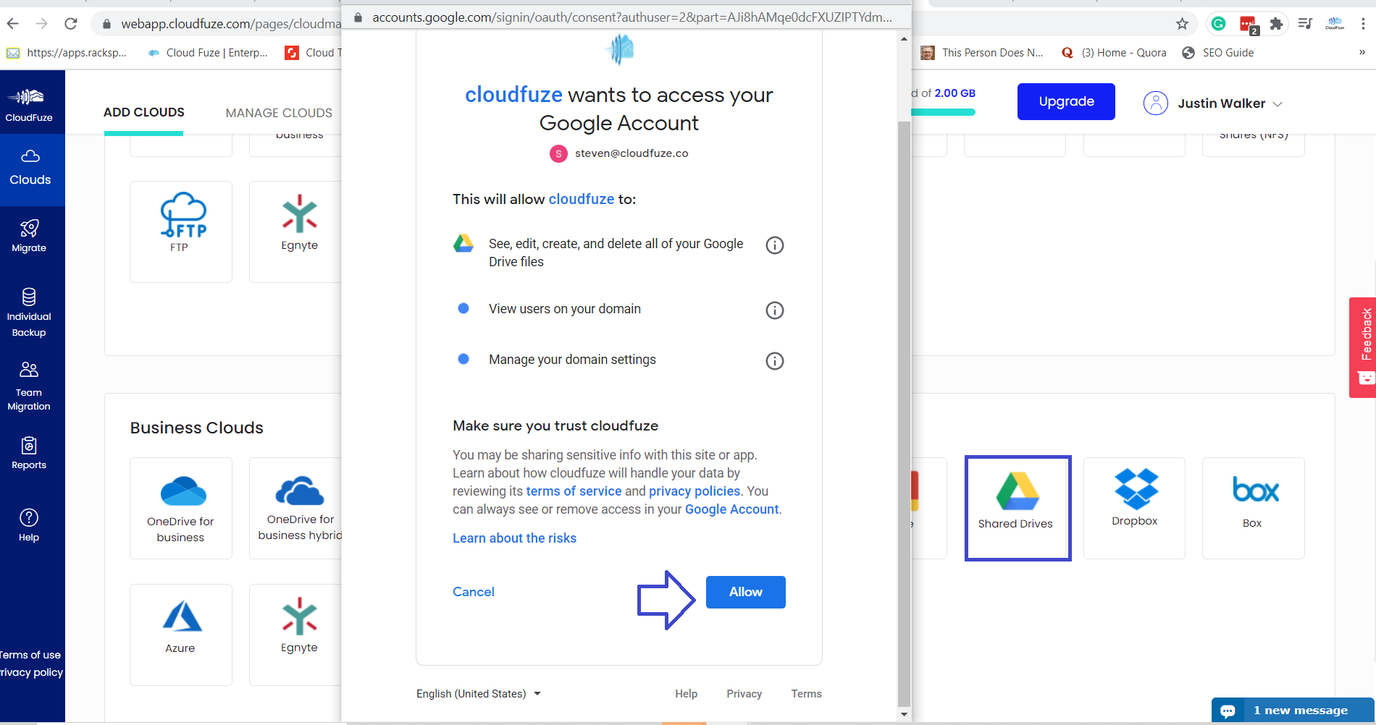Viewport: 1376px width, 725px height.
Task: Cancel the Google consent request
Action: click(x=474, y=592)
